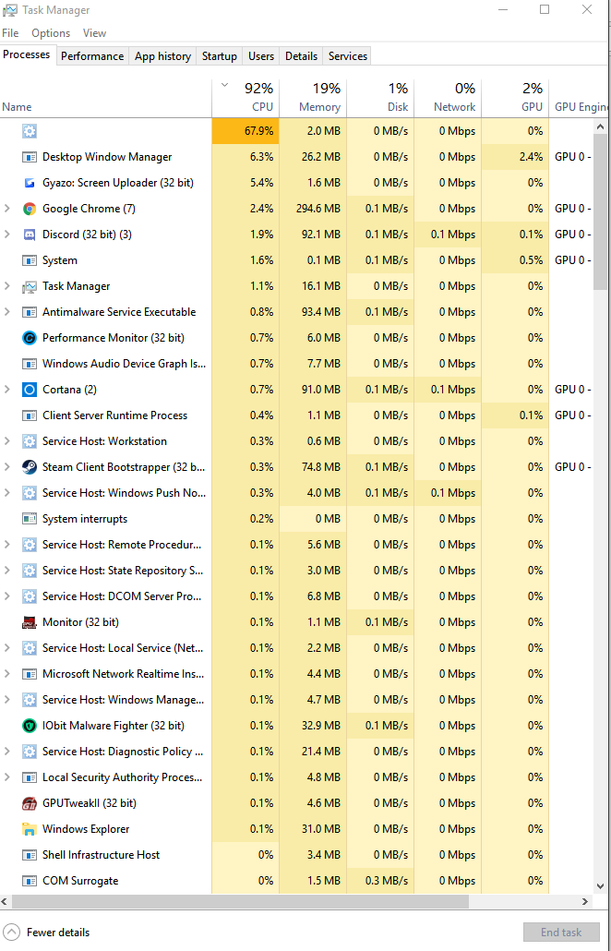Screen dimensions: 611x951
Task: Select the 294.6 MB memory cell
Action: coord(313,209)
